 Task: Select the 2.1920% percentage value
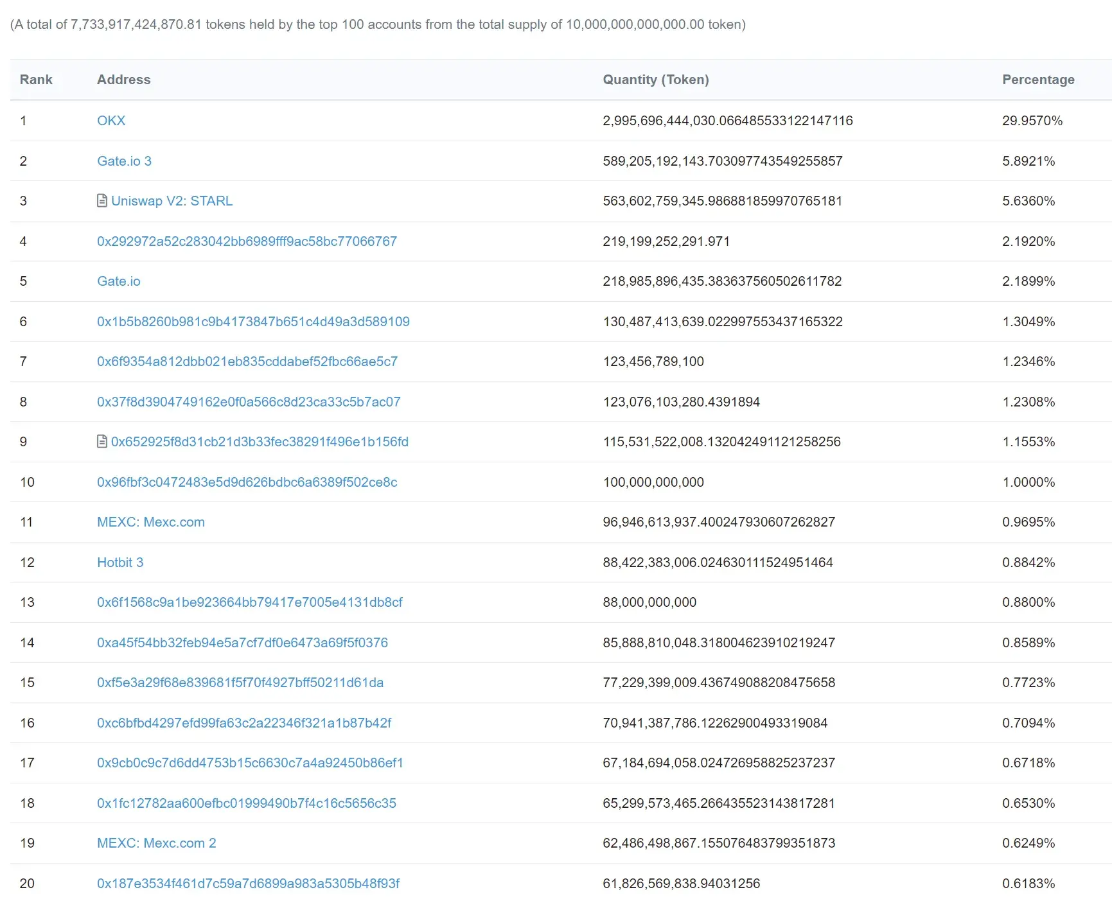[x=1028, y=241]
